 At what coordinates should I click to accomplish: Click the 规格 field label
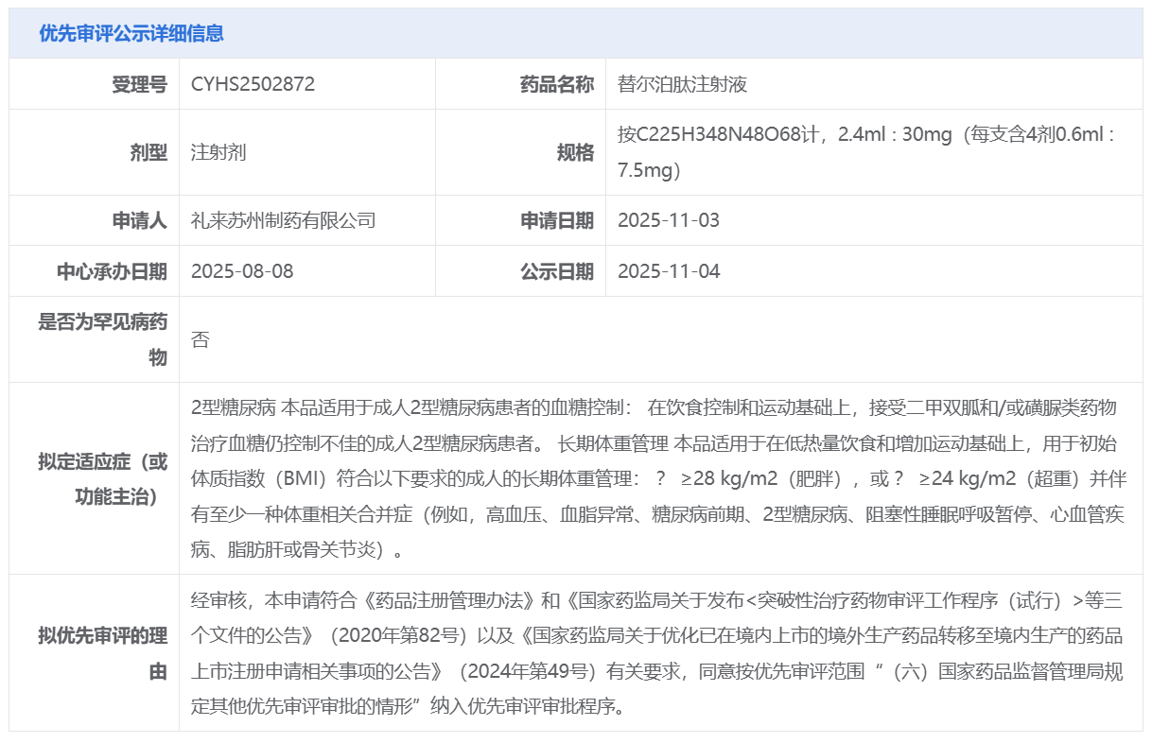tap(575, 152)
